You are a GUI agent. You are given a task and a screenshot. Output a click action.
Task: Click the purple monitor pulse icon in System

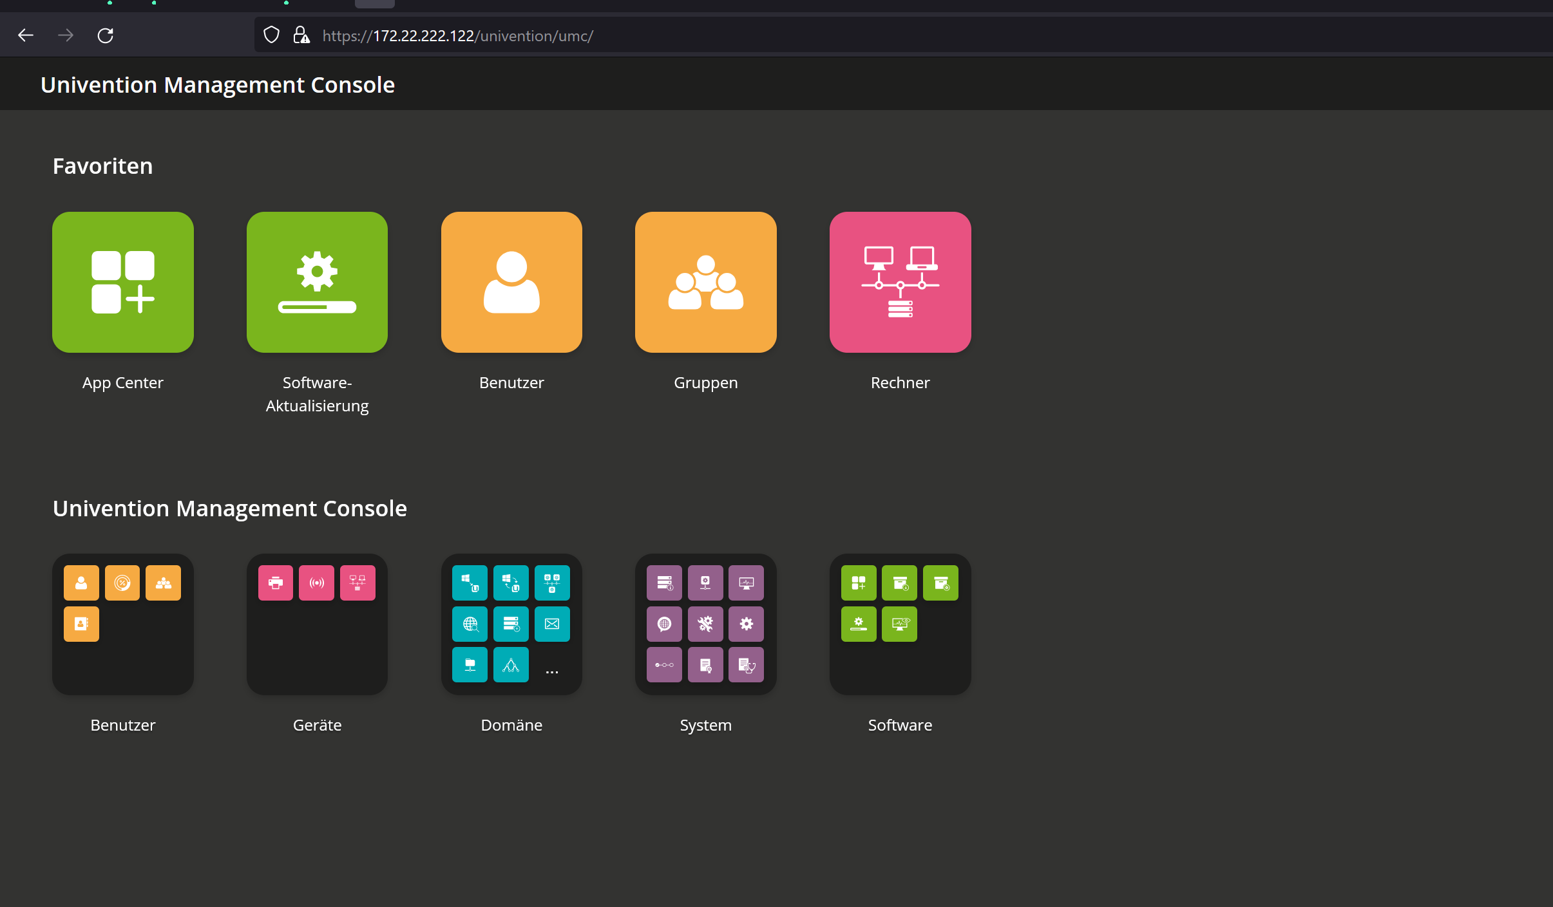pyautogui.click(x=747, y=583)
